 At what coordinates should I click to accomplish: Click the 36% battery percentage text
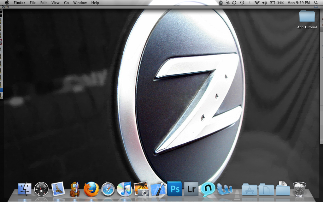(x=280, y=3)
